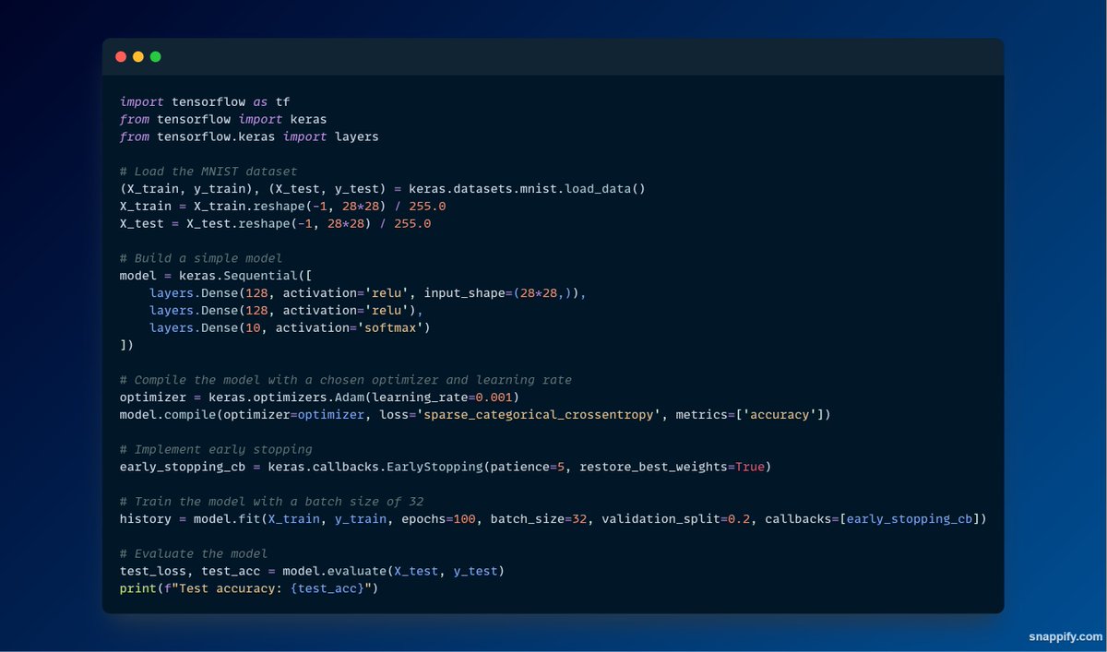The image size is (1107, 652).
Task: Click the line with activation='softmax'
Action: 290,327
